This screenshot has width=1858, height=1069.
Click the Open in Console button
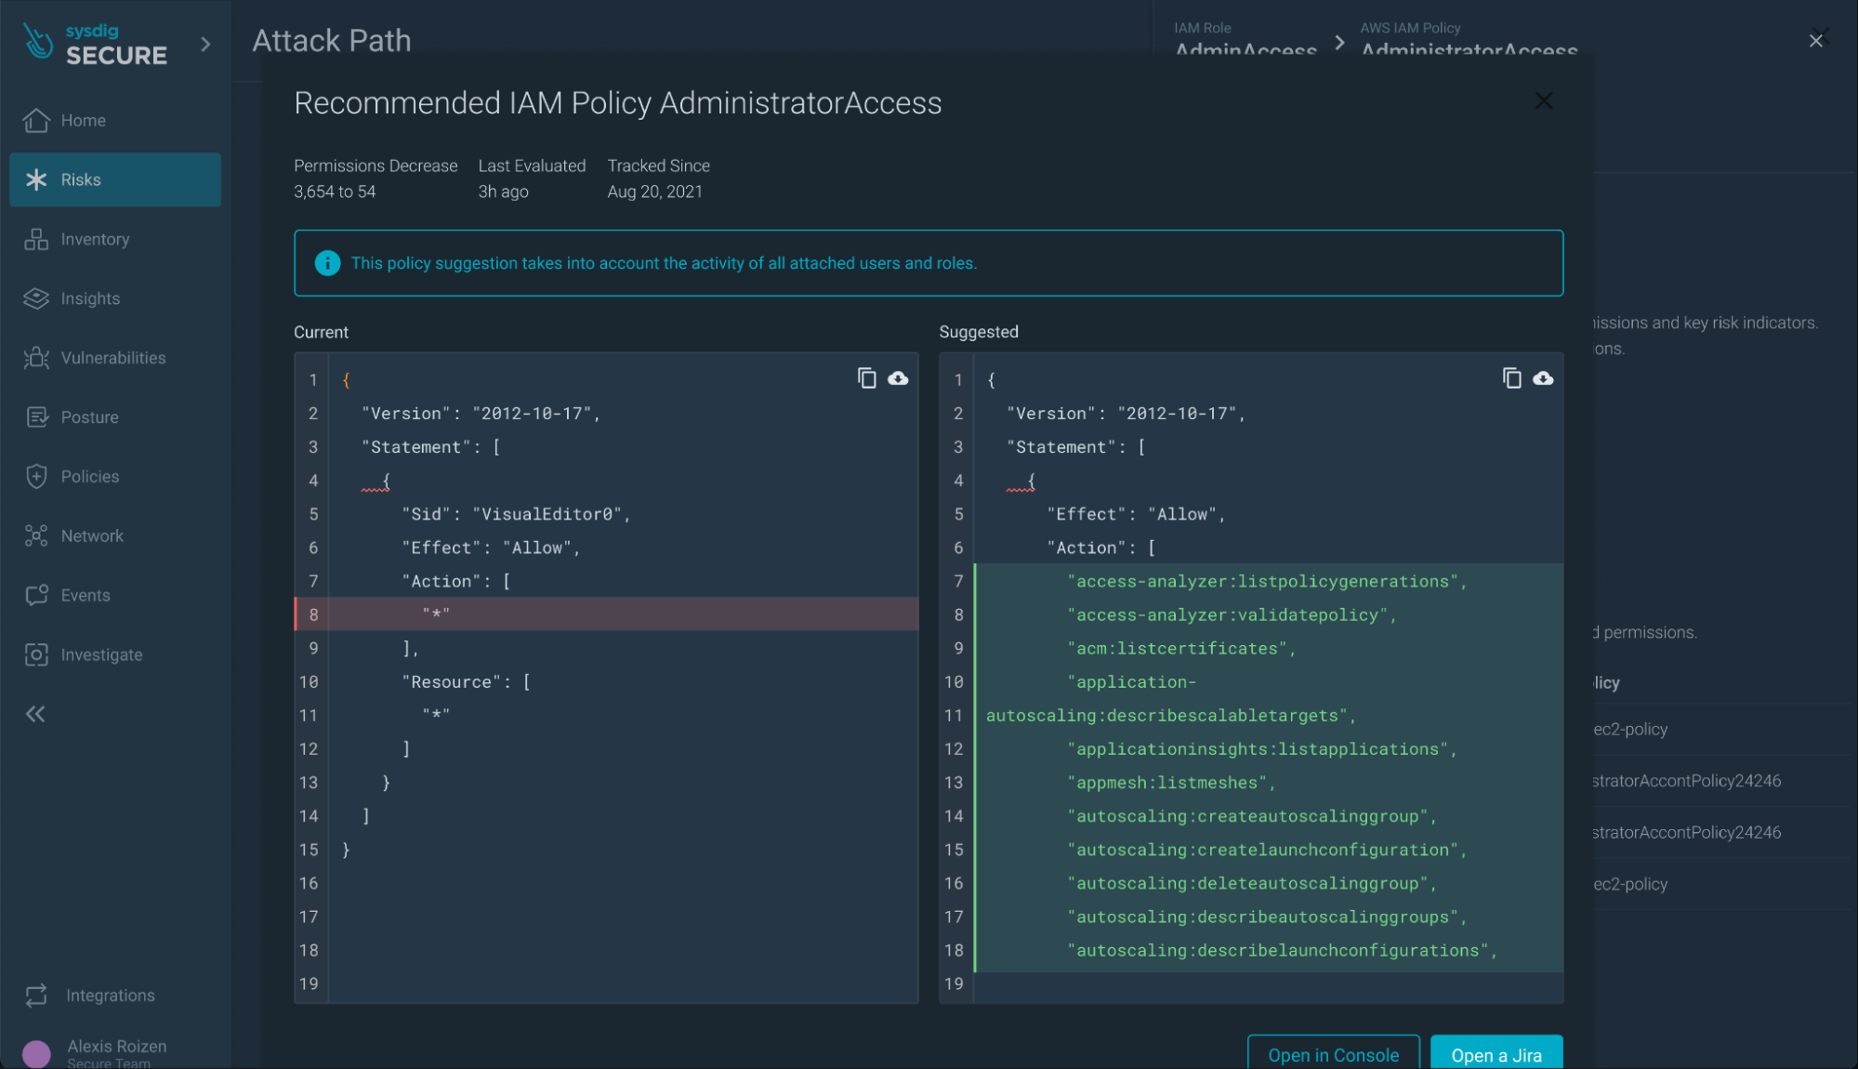click(x=1333, y=1054)
